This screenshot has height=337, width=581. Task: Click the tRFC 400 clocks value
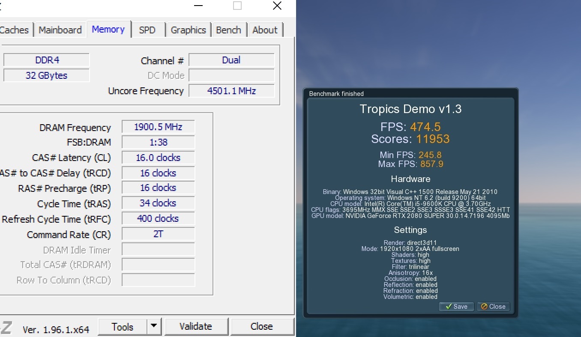pyautogui.click(x=158, y=218)
